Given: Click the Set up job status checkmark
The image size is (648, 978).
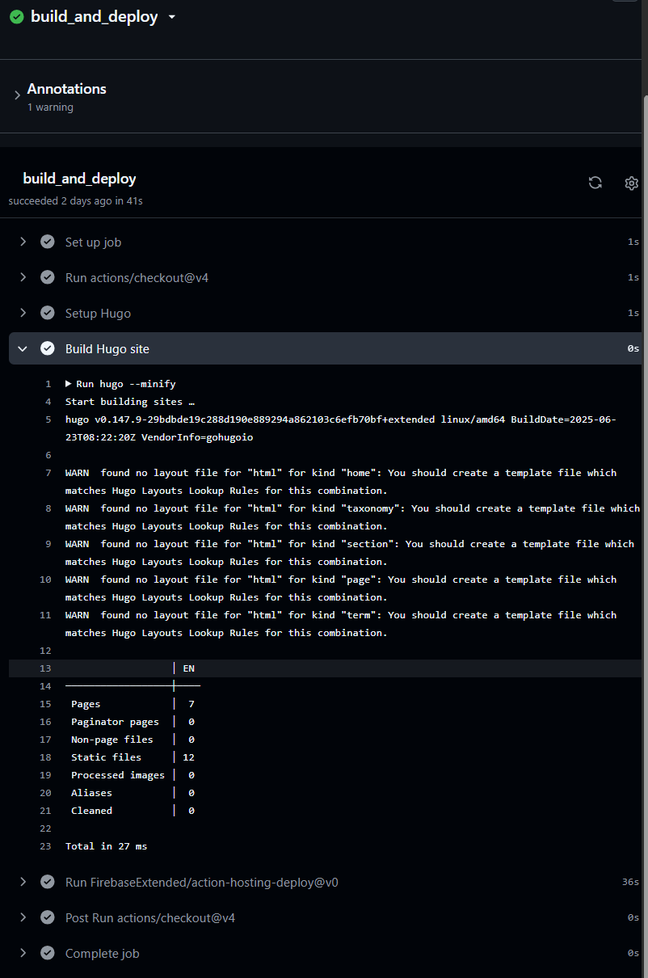Looking at the screenshot, I should (x=48, y=242).
